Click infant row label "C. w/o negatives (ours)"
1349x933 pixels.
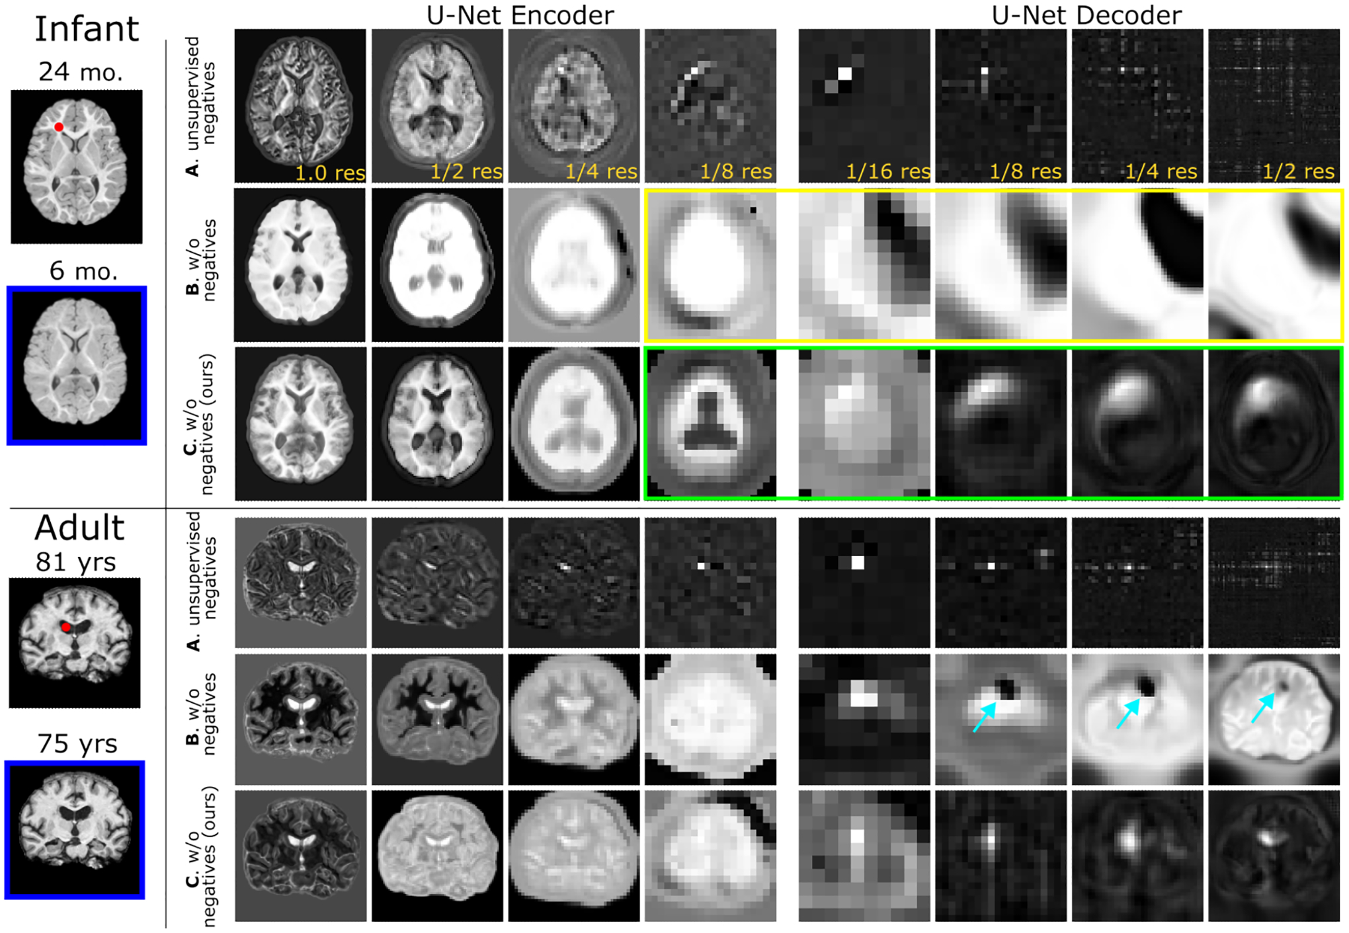pos(199,424)
